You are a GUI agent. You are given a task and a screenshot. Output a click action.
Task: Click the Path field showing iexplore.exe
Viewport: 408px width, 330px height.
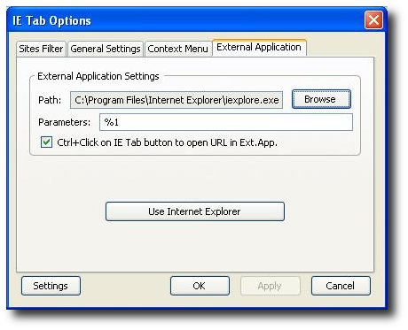tap(177, 100)
